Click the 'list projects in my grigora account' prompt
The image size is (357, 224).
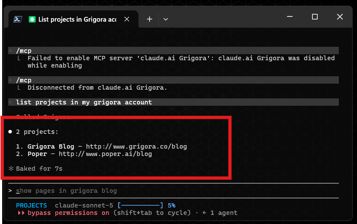point(173,102)
